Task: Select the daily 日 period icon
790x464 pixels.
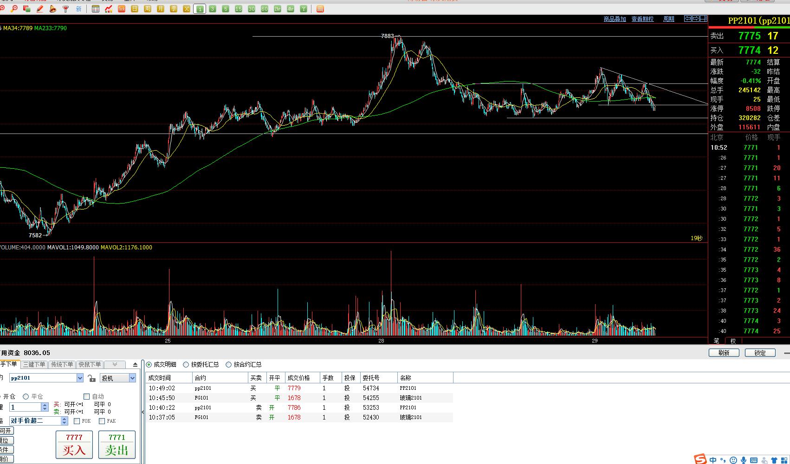Action: pos(135,9)
